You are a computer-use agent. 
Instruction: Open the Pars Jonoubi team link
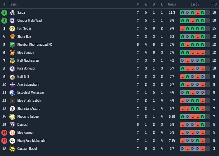tap(26, 69)
